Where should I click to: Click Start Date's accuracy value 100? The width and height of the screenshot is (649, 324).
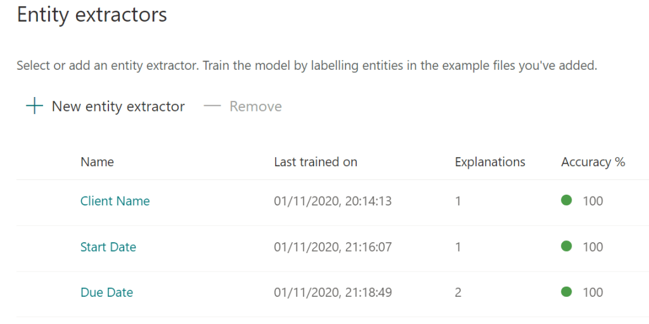[x=593, y=247]
